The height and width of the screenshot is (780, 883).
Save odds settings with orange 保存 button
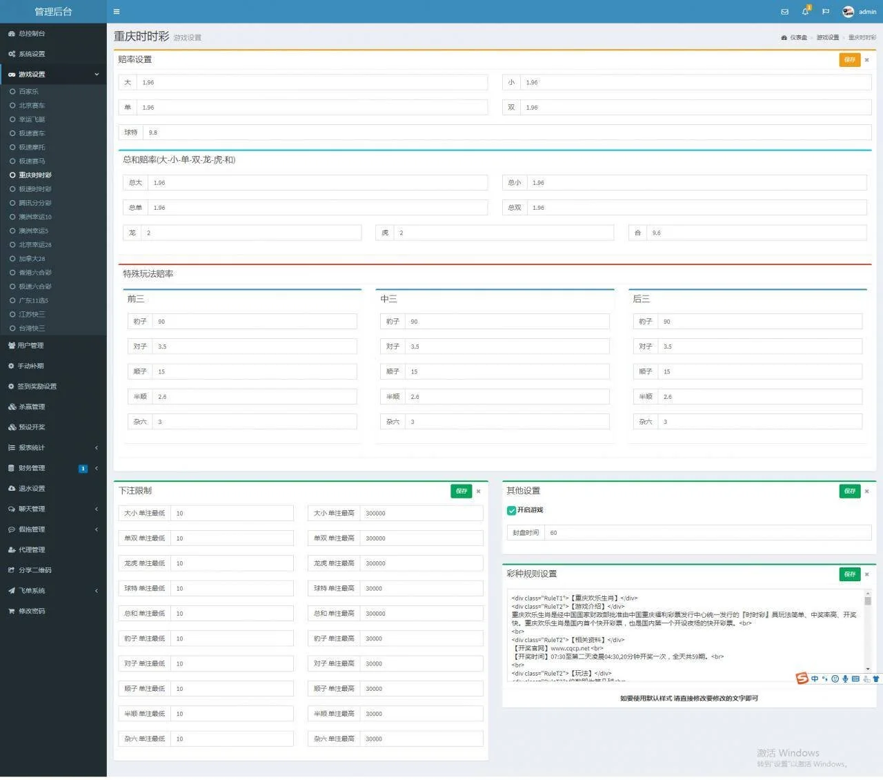click(849, 60)
